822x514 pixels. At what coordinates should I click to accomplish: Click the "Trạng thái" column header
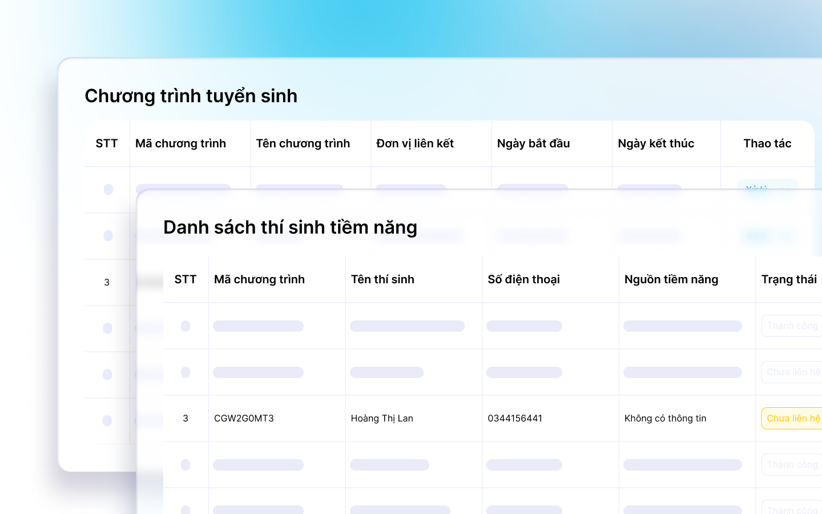click(x=789, y=279)
